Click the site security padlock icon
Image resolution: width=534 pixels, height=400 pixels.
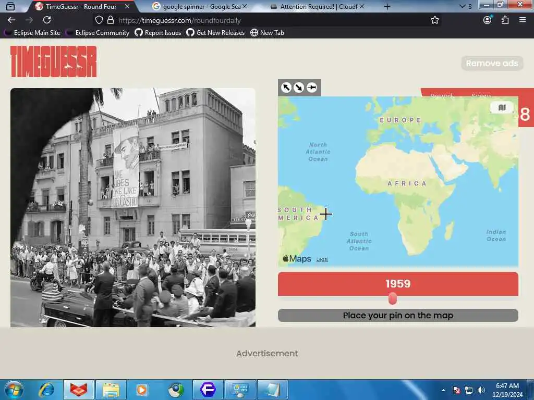111,20
